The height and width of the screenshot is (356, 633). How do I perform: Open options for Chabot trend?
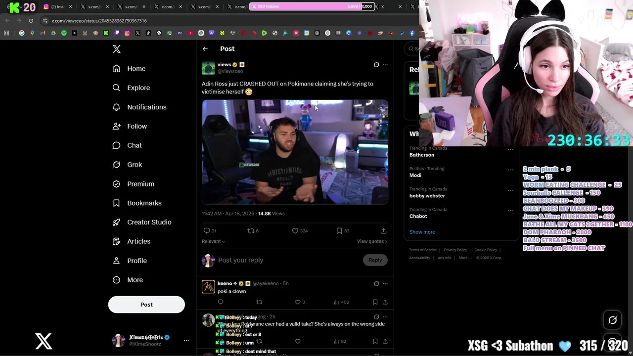pos(510,210)
